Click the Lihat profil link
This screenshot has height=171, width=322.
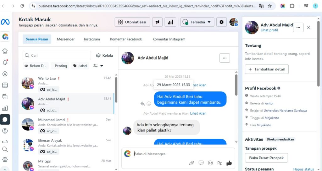[269, 30]
